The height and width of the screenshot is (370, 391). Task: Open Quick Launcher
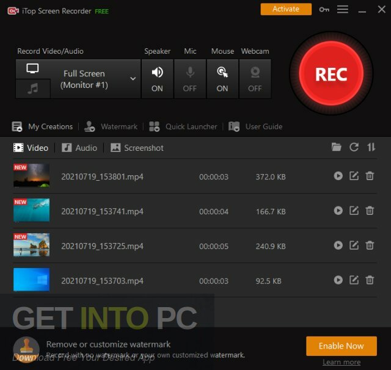pos(183,126)
